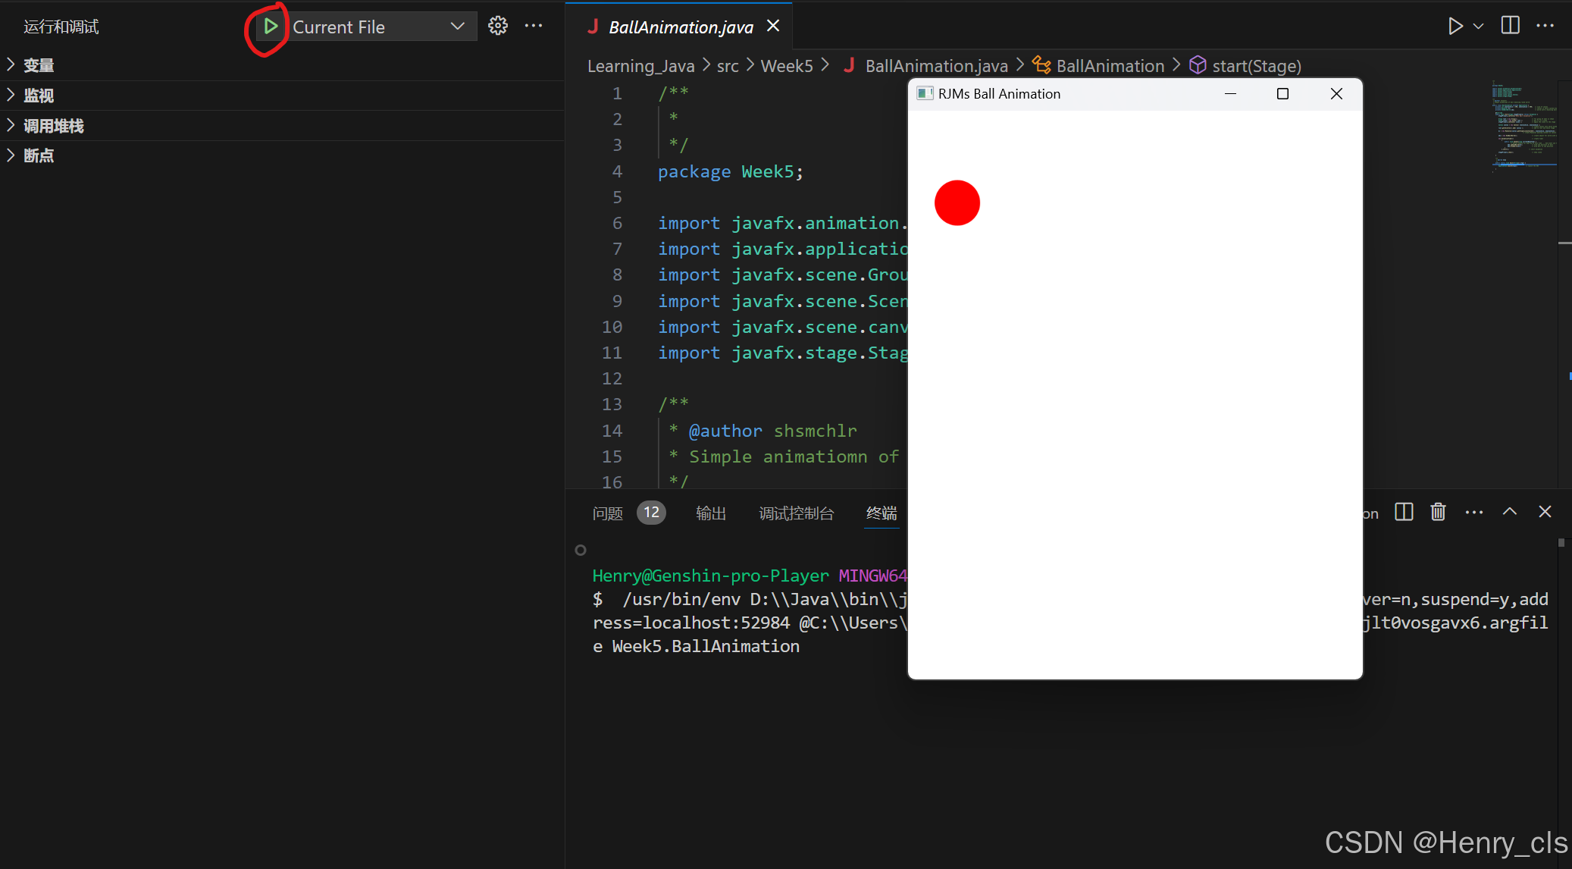Expand the 变量 section
This screenshot has height=869, width=1572.
tap(39, 65)
